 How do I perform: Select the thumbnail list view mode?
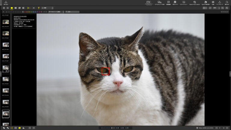click(8, 8)
